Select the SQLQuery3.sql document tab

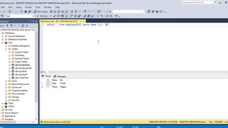pos(59,21)
